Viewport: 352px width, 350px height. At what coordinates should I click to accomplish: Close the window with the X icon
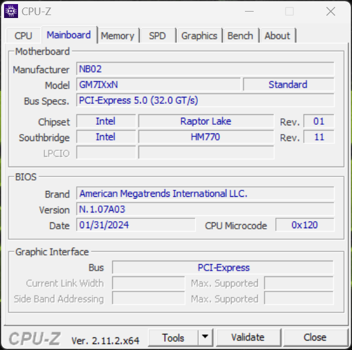[330, 11]
